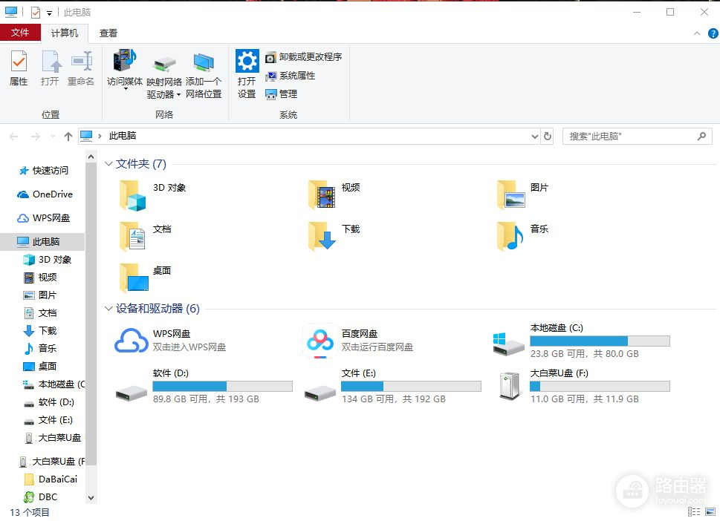Open the 音乐 folder in main pane

(522, 236)
